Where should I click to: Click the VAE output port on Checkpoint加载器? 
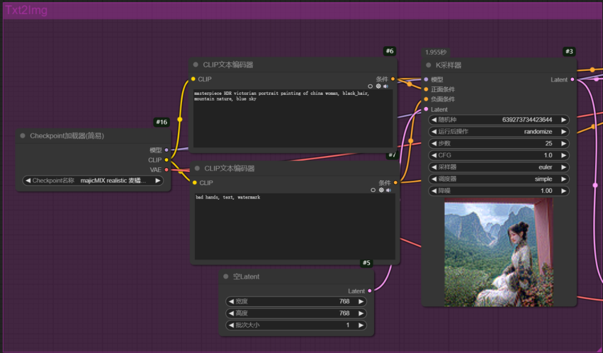166,170
